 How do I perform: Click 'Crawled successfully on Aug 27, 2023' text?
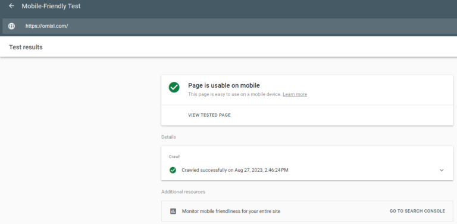[x=235, y=170]
